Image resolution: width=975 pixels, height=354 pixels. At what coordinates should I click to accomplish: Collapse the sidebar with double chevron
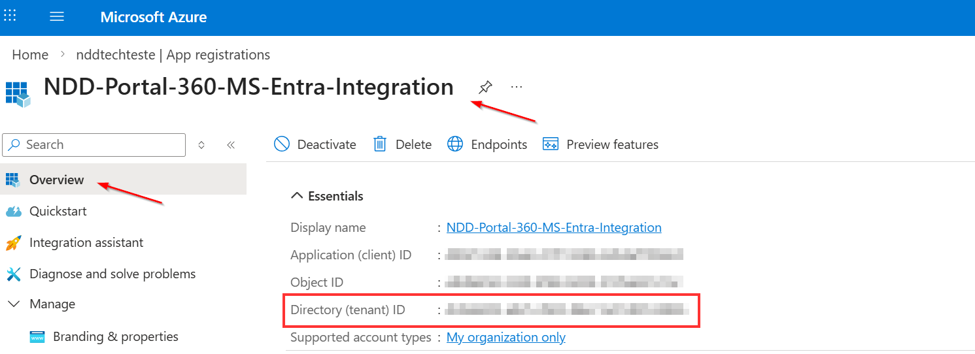pyautogui.click(x=231, y=145)
